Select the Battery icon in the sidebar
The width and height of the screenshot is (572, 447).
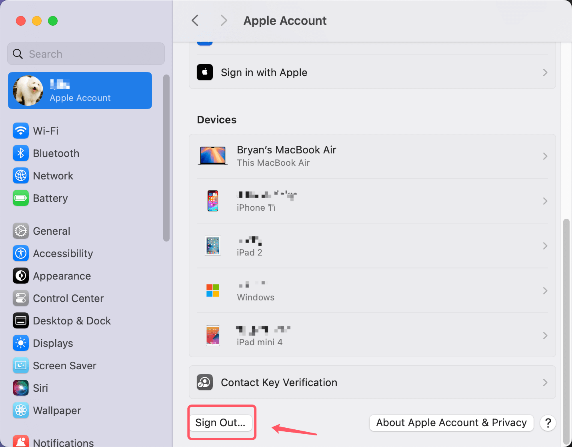tap(21, 198)
